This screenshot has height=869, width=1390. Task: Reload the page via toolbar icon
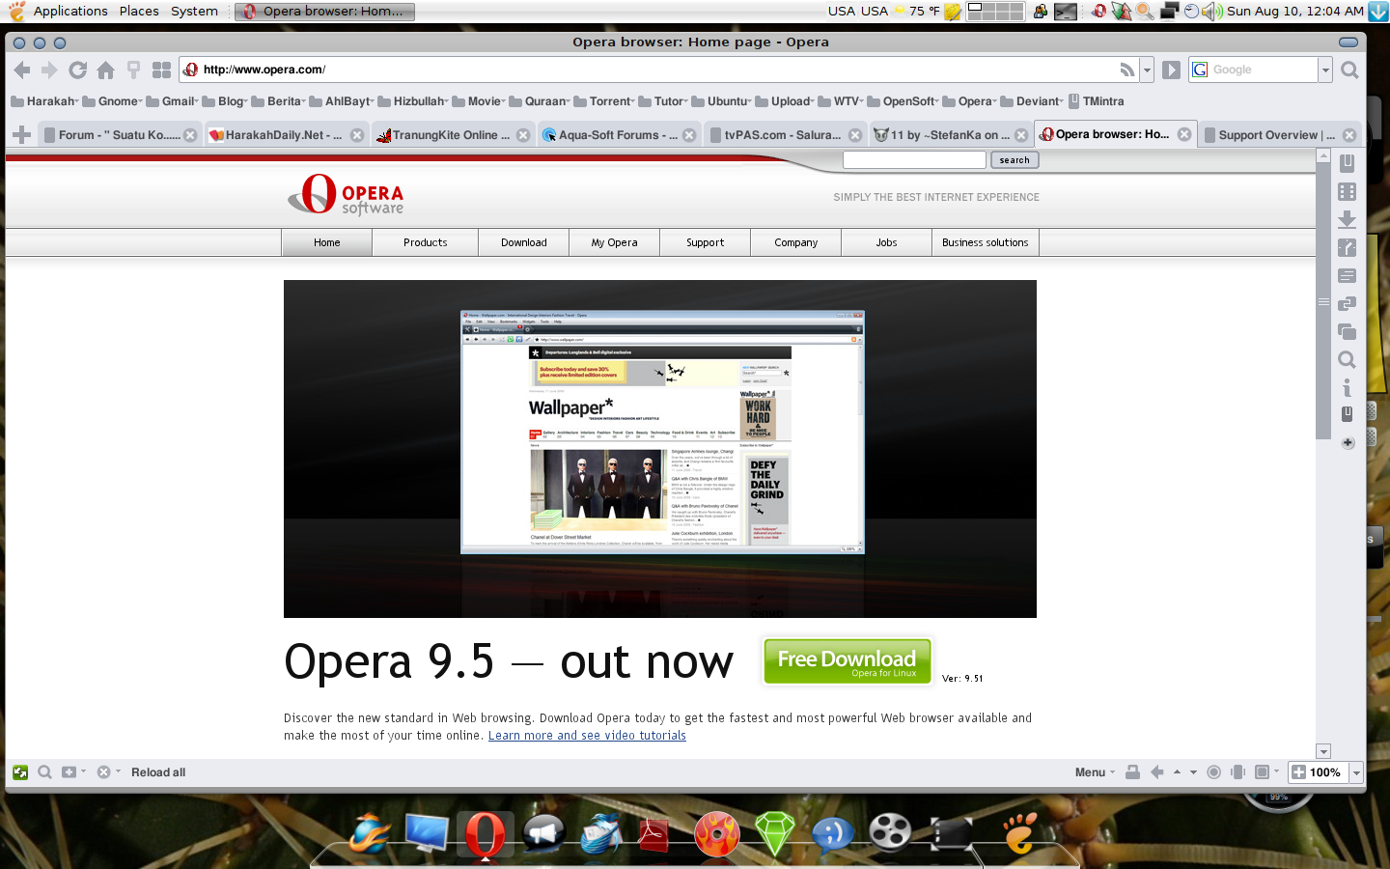[78, 70]
